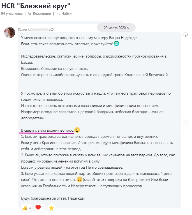Show the 94 участника members list
This screenshot has height=215, width=192.
tap(11, 13)
